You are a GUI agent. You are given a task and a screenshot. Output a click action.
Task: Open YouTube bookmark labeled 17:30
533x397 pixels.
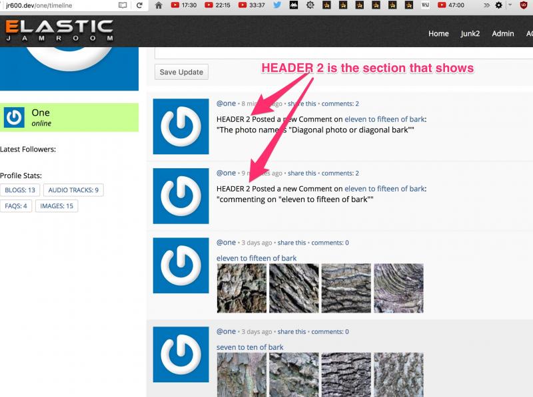[184, 5]
